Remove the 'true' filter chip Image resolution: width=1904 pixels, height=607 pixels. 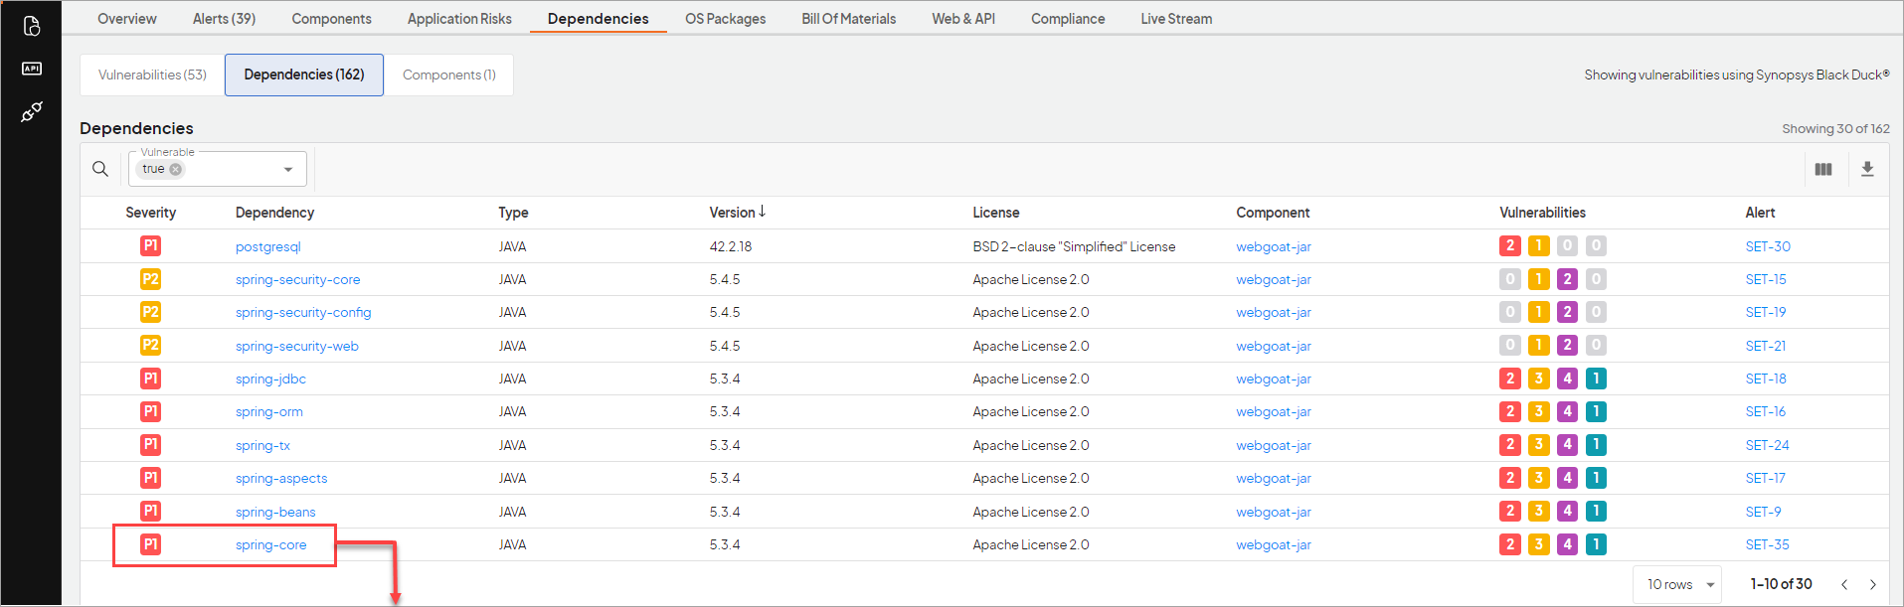[176, 169]
